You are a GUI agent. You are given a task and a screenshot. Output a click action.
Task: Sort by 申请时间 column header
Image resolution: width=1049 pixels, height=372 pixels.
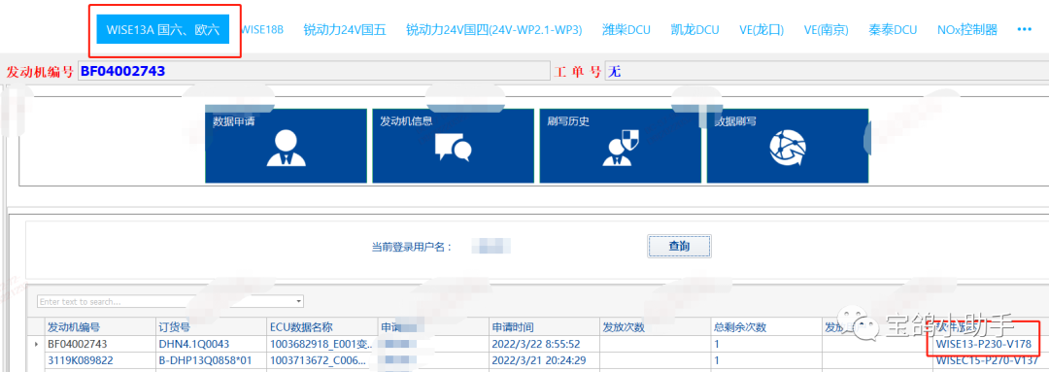tap(545, 327)
